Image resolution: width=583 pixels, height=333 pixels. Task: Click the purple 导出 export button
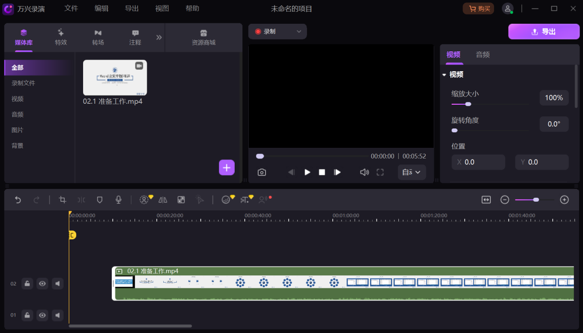(x=544, y=32)
